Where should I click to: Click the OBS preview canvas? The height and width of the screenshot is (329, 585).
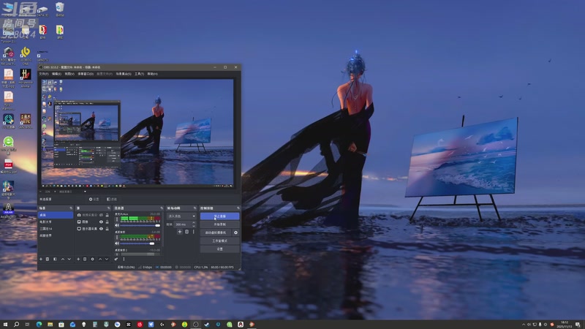pos(137,132)
